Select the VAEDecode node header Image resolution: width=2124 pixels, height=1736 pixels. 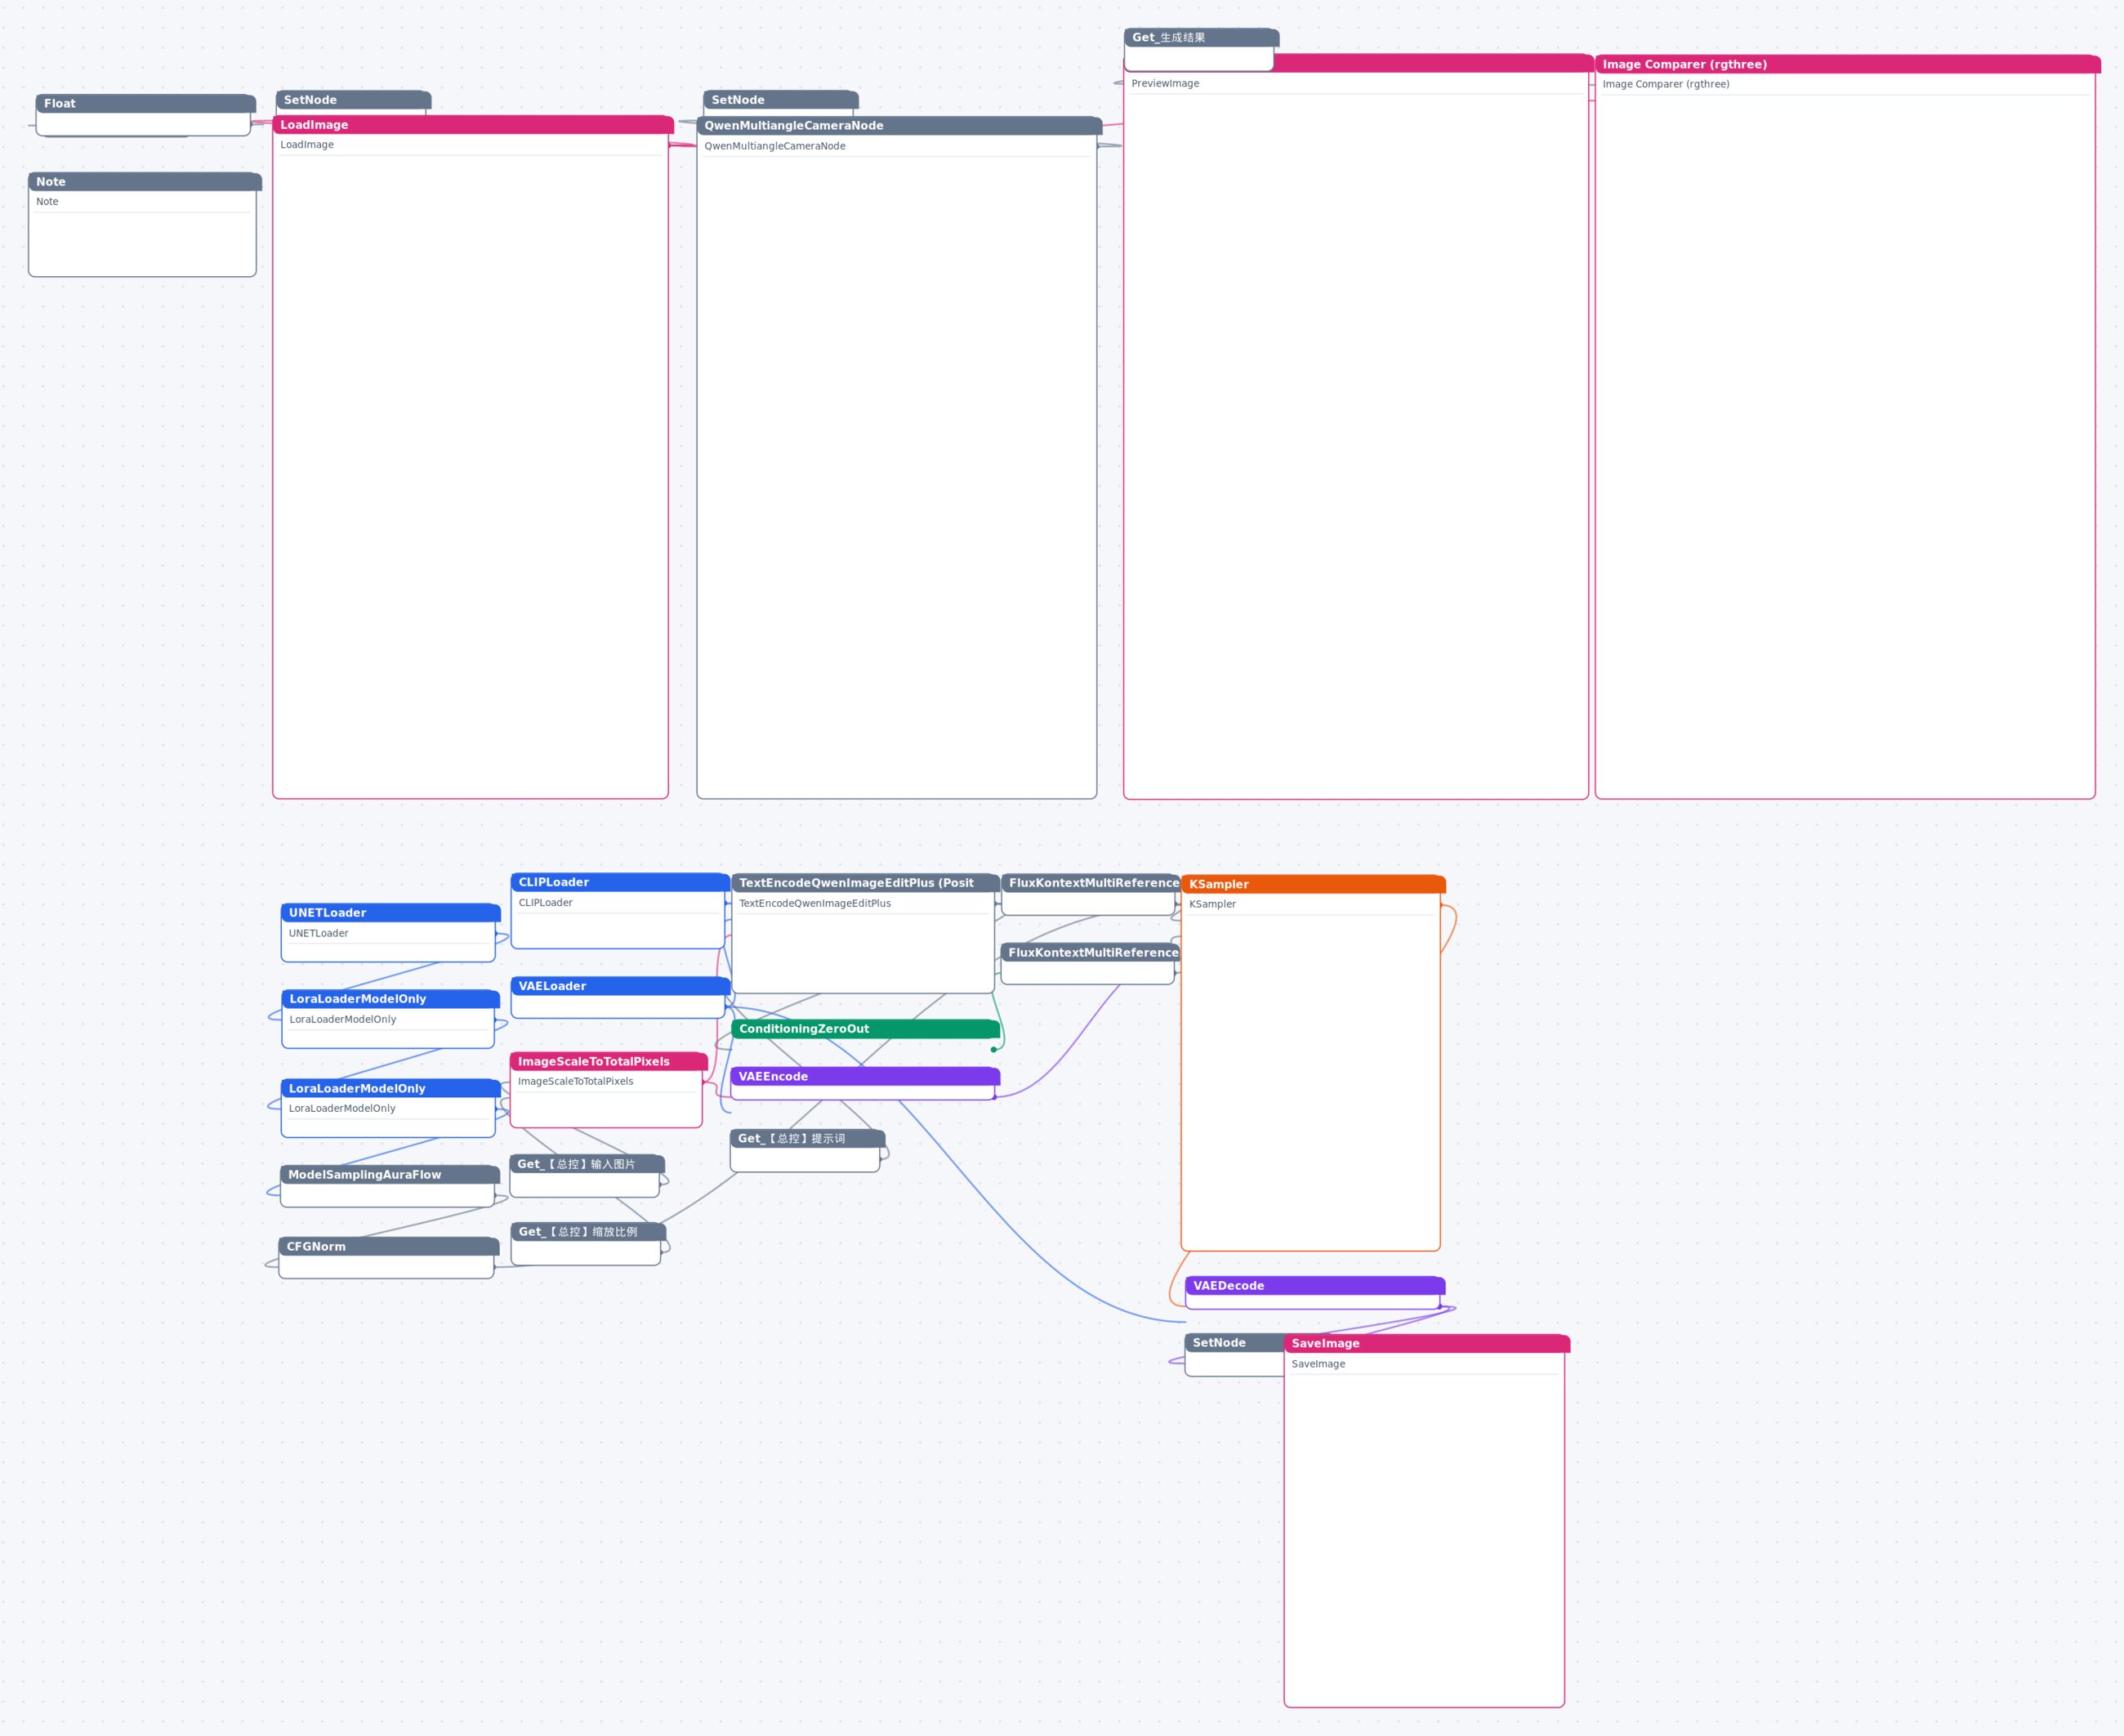[1315, 1285]
